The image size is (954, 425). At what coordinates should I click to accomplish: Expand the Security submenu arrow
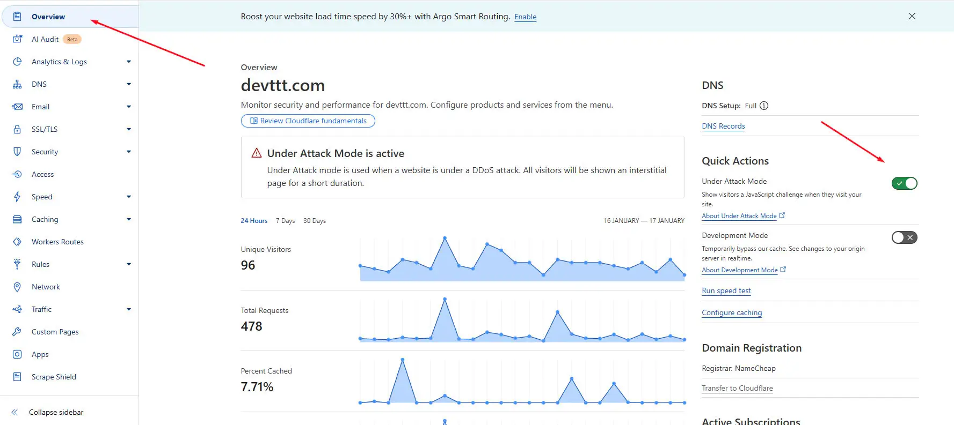(129, 152)
